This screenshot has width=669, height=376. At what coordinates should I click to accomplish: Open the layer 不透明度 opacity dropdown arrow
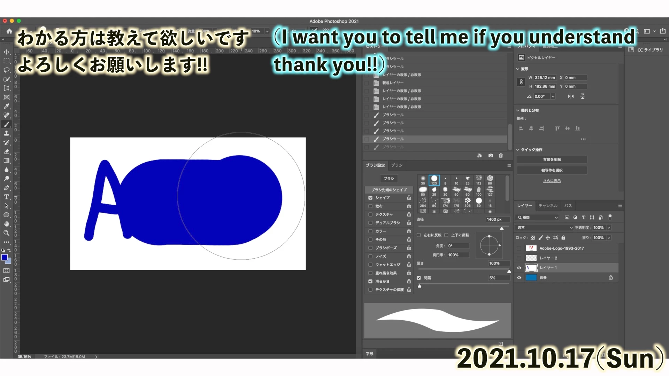point(609,228)
